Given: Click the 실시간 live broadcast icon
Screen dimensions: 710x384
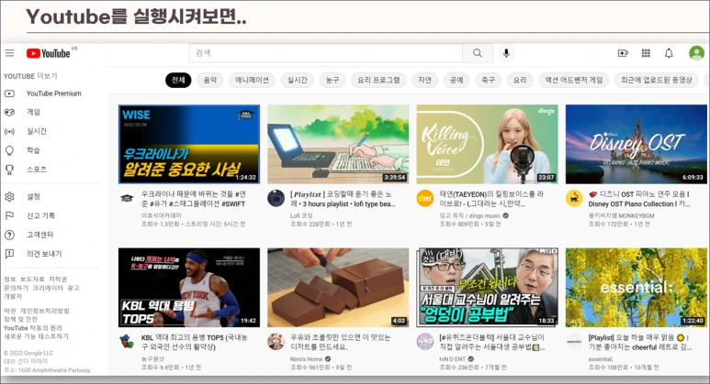Looking at the screenshot, I should 9,131.
